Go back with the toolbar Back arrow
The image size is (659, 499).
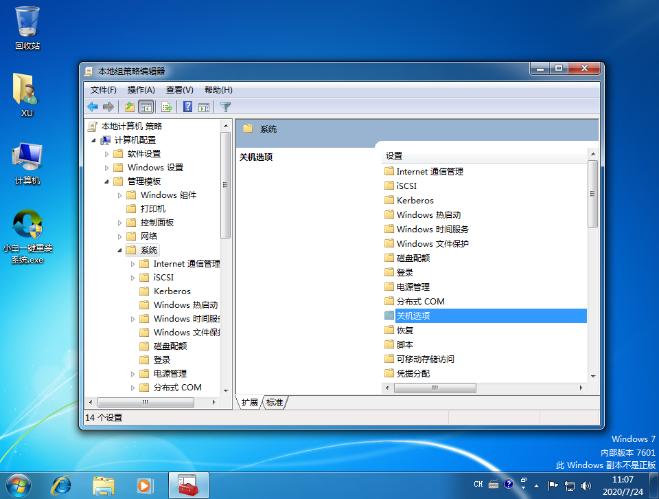tap(93, 107)
